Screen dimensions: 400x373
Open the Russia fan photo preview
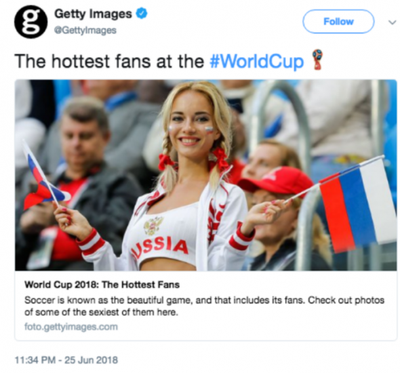[x=205, y=175]
